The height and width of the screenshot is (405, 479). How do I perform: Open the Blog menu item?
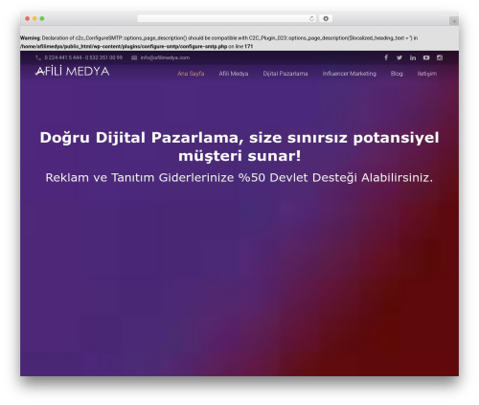397,74
